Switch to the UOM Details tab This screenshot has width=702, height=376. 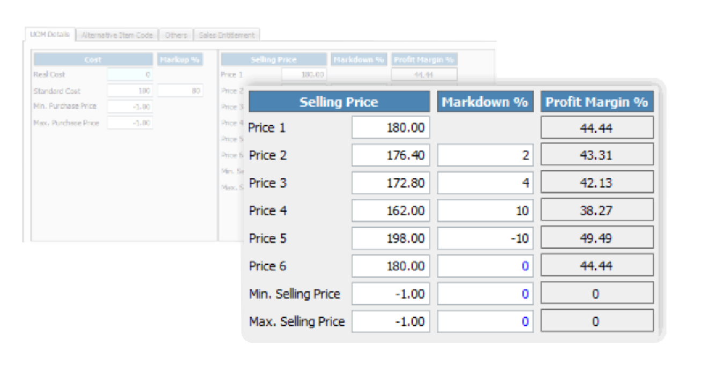(50, 35)
